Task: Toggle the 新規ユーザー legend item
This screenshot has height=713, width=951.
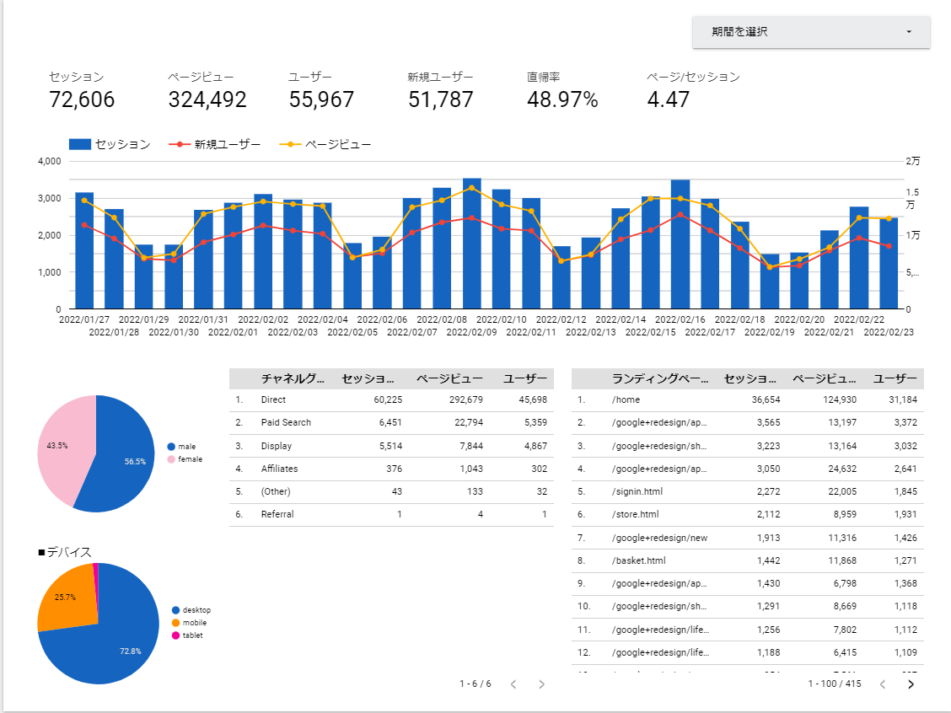Action: (x=215, y=144)
